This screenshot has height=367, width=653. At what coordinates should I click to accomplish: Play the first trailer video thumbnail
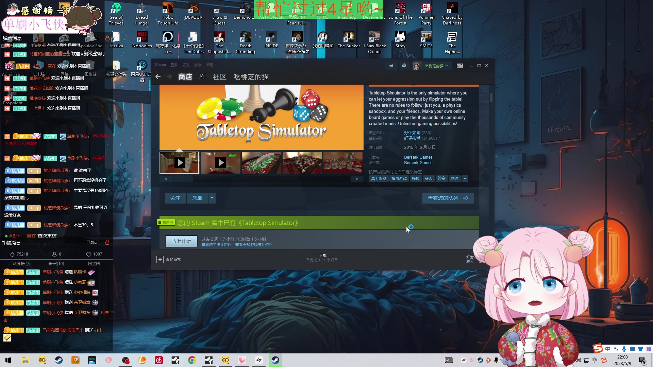point(180,163)
